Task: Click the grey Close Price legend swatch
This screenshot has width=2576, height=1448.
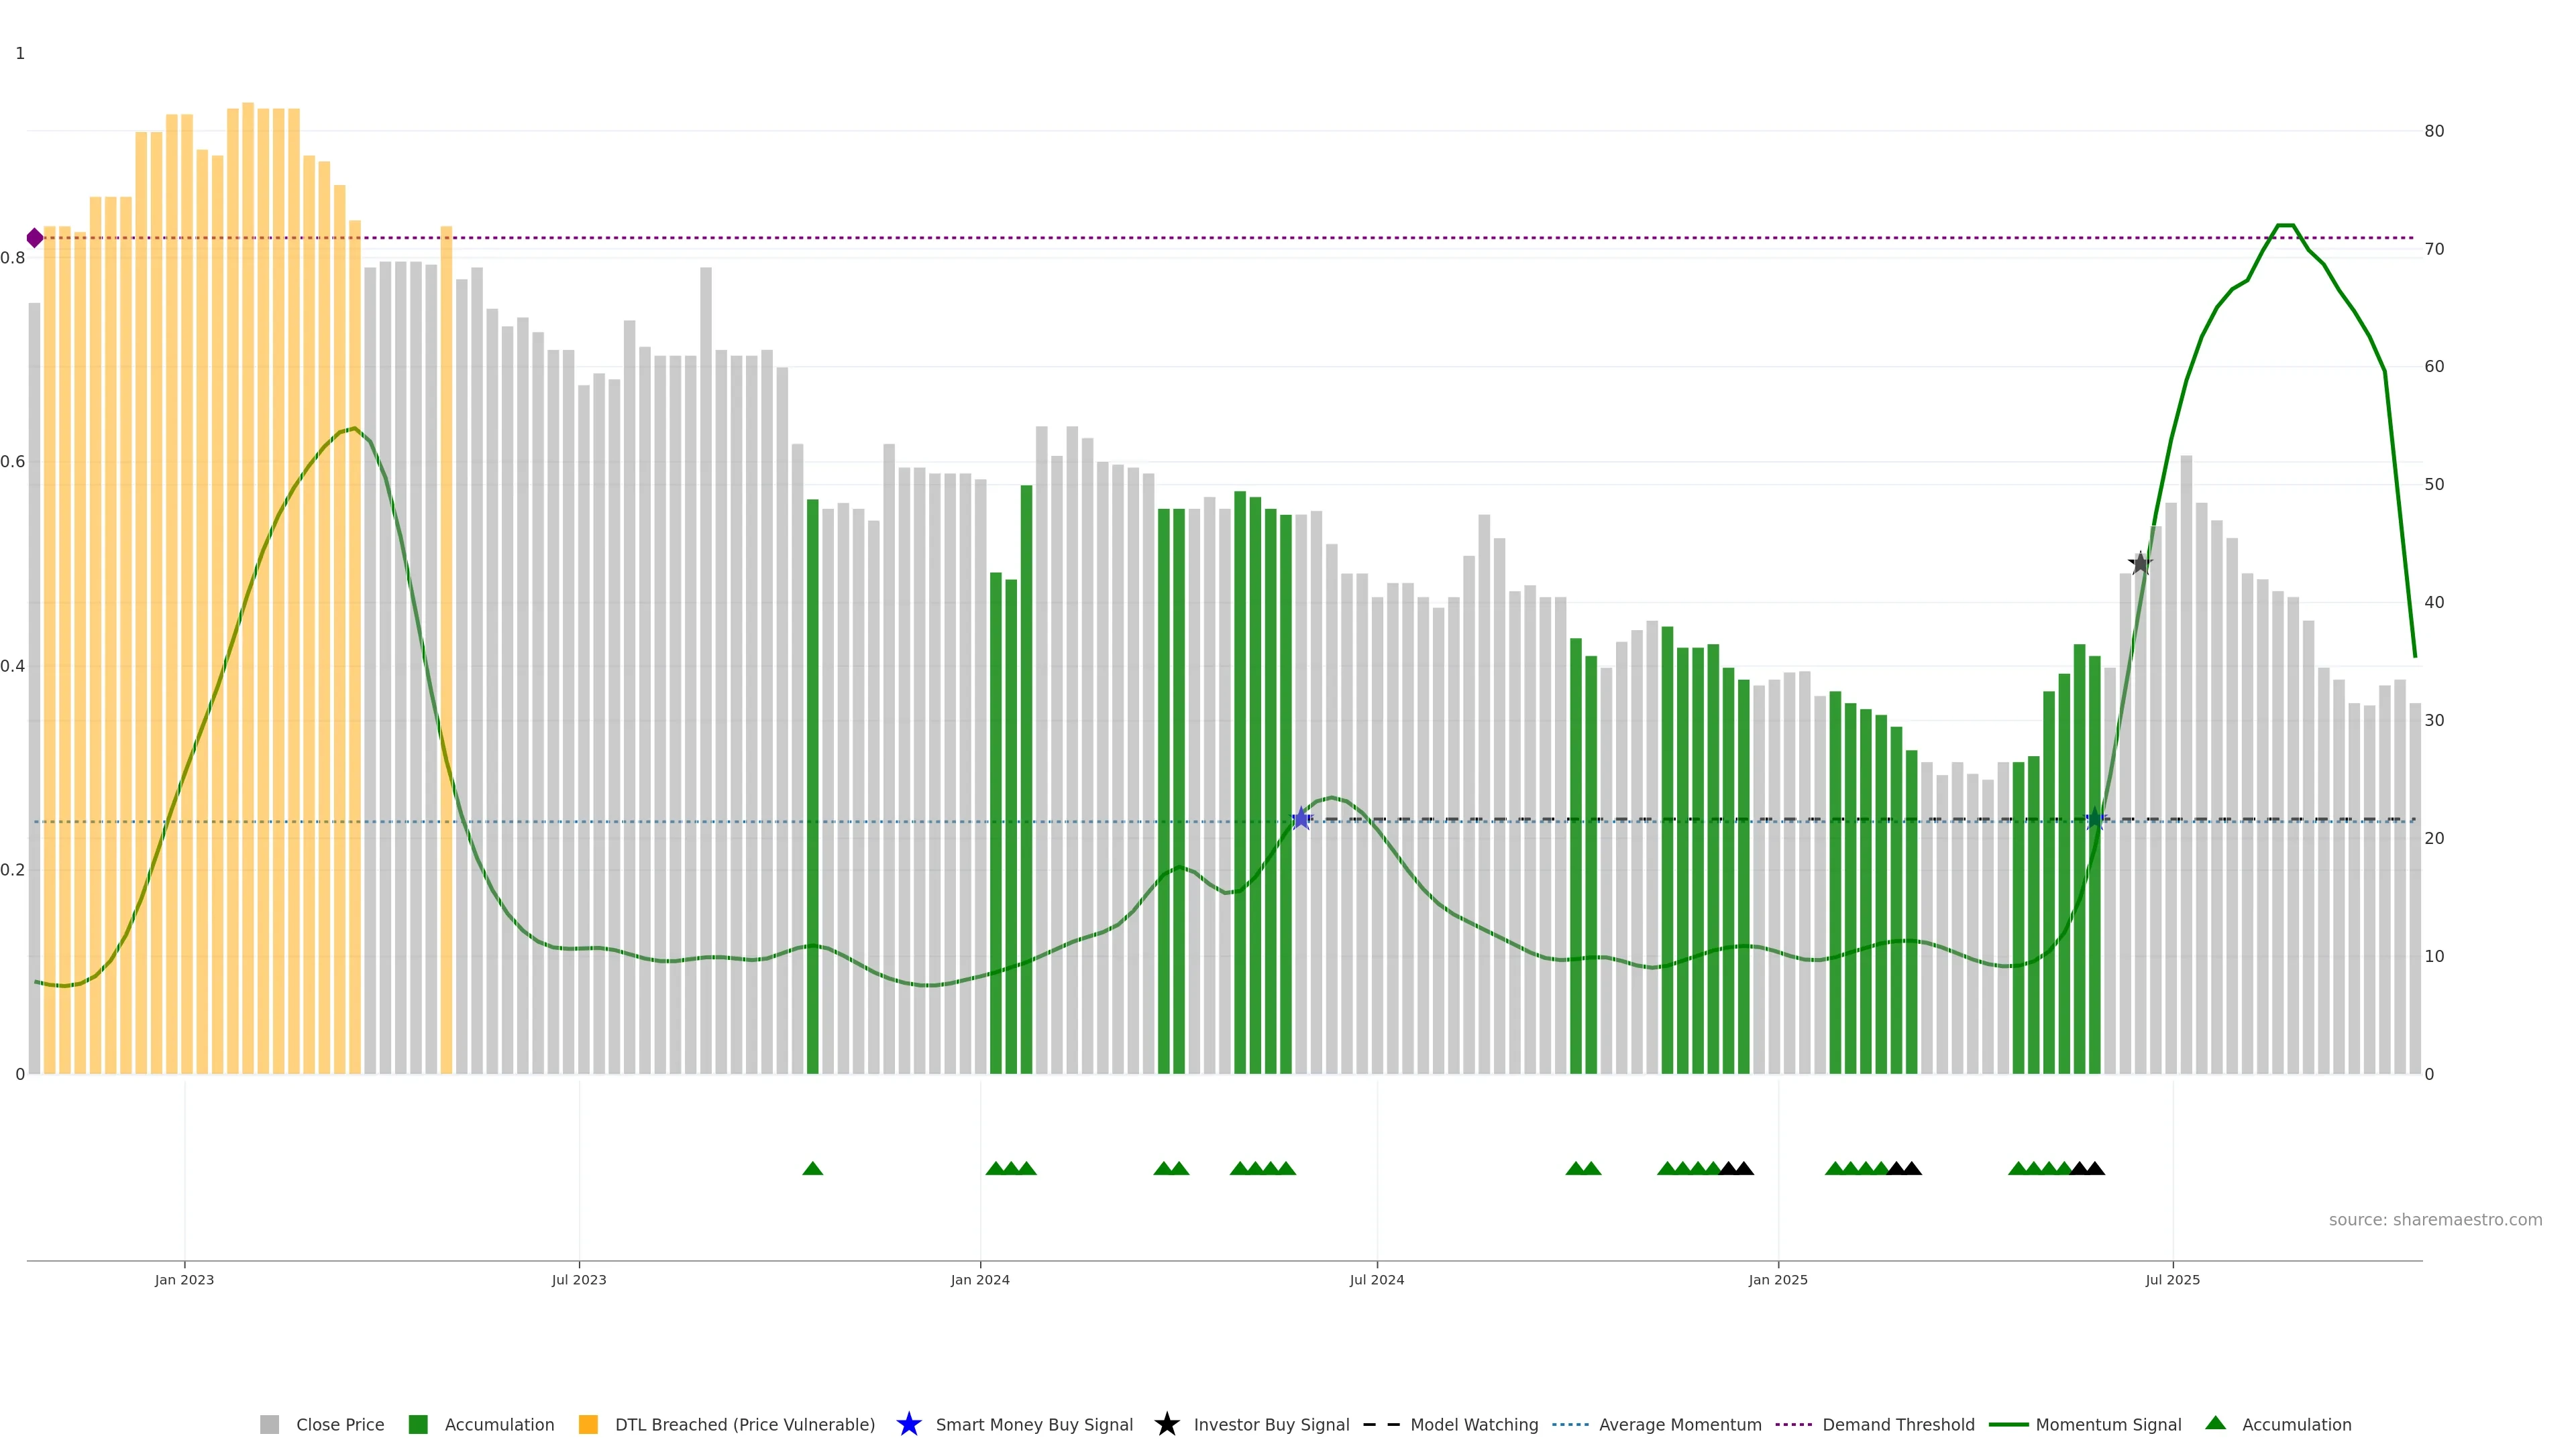Action: tap(269, 1424)
